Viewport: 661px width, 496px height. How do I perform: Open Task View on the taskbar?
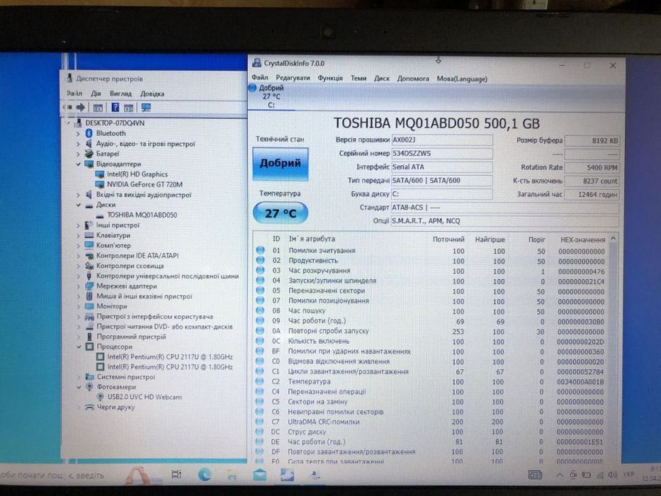coord(176,475)
